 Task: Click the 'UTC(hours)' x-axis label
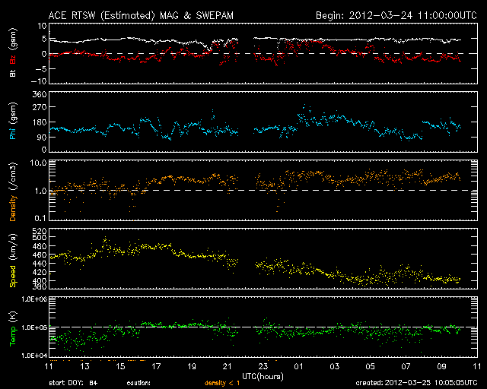click(263, 377)
